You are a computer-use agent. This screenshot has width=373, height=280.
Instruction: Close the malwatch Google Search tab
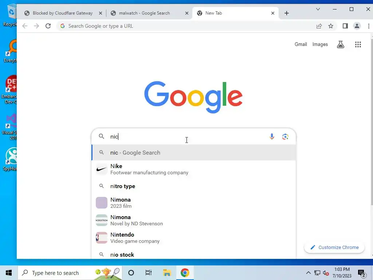click(187, 13)
